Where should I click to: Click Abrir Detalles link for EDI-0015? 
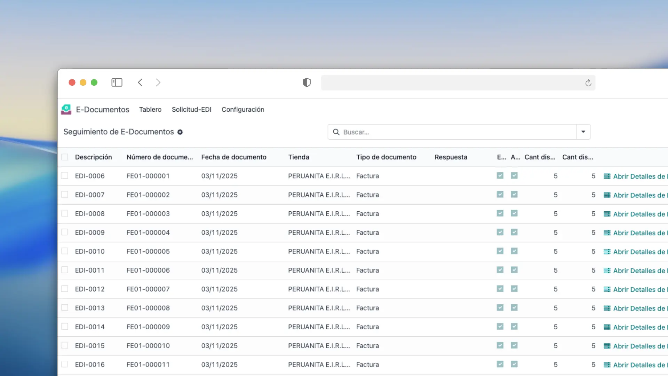[x=638, y=346]
